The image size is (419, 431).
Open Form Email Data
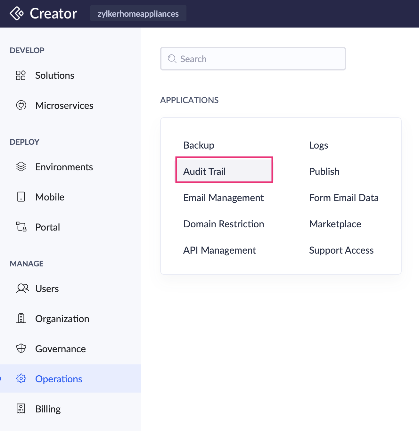click(344, 198)
